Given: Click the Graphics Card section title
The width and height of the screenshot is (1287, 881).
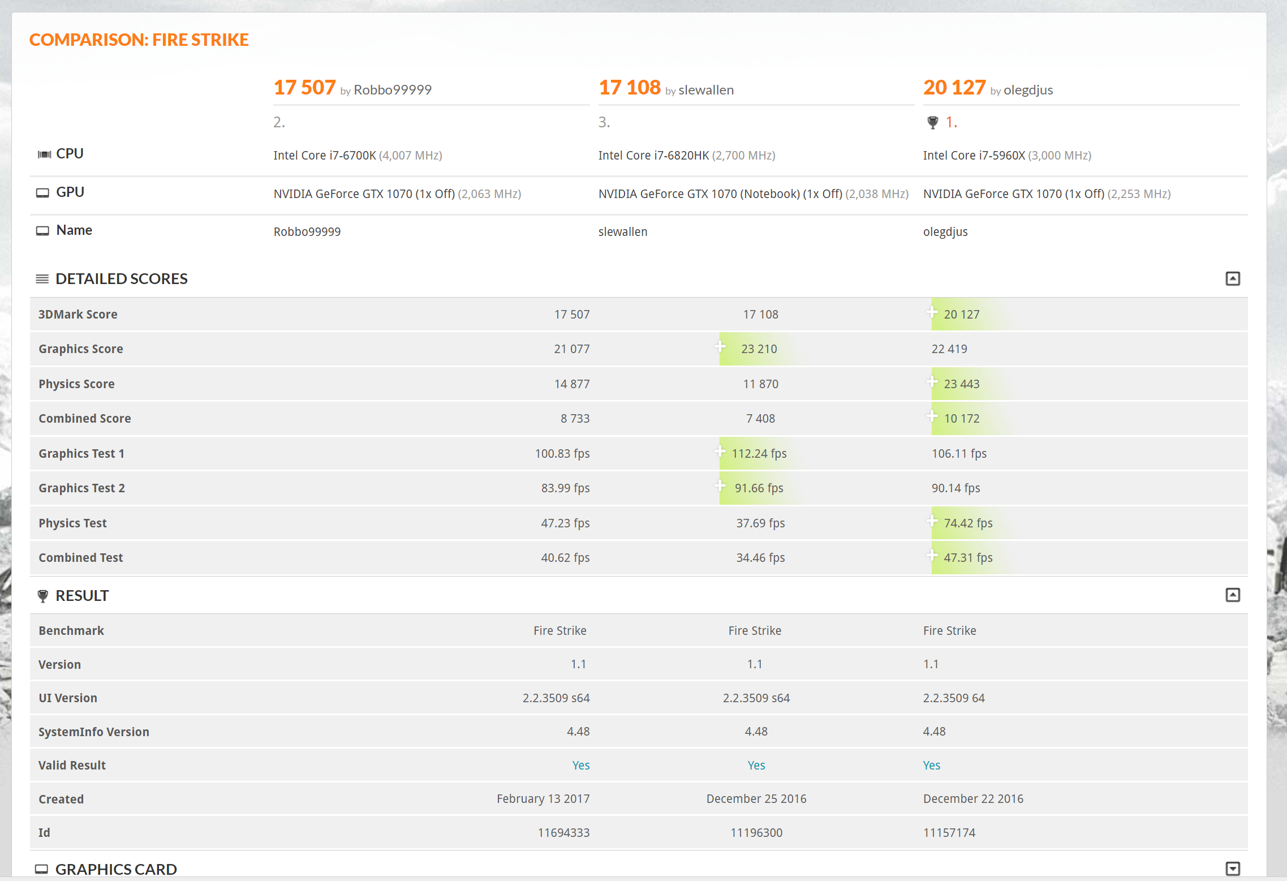Looking at the screenshot, I should point(116,869).
